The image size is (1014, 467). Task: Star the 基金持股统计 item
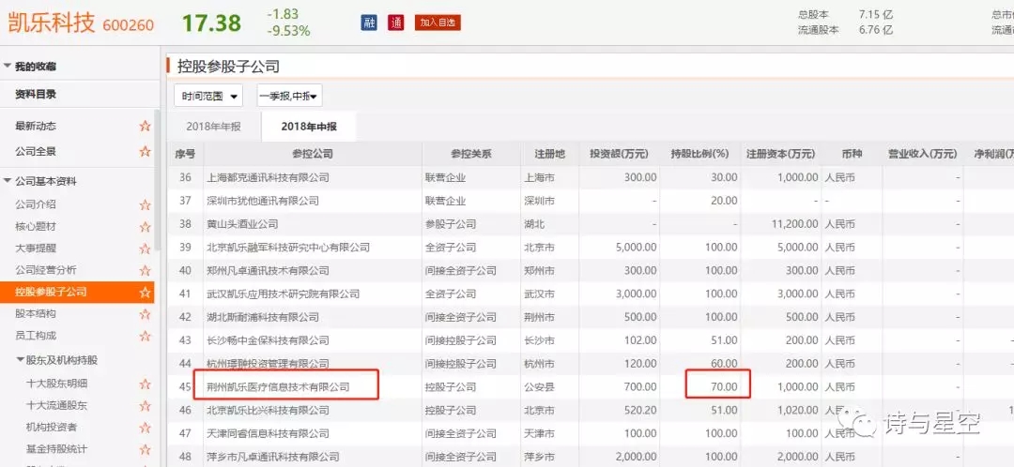145,449
